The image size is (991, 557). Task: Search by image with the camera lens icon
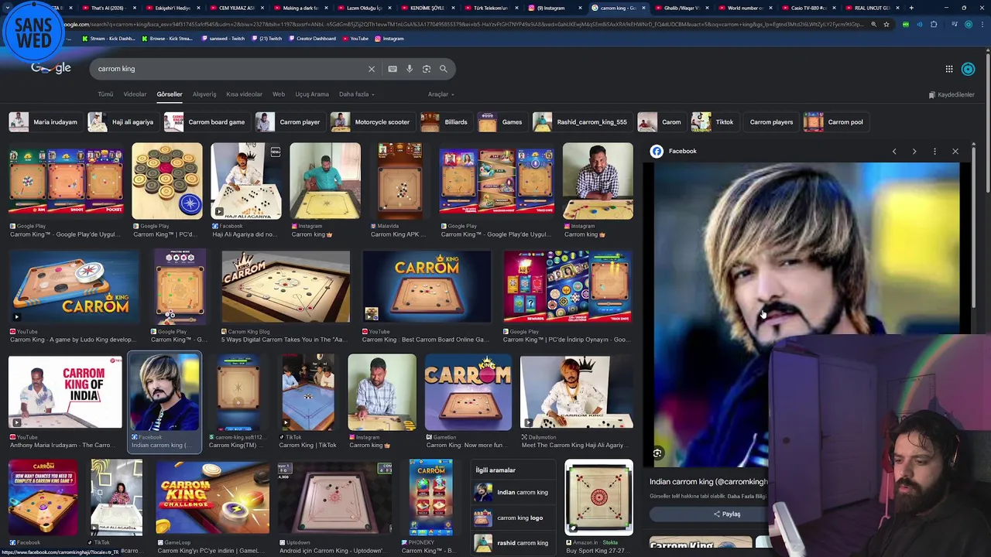coord(427,69)
